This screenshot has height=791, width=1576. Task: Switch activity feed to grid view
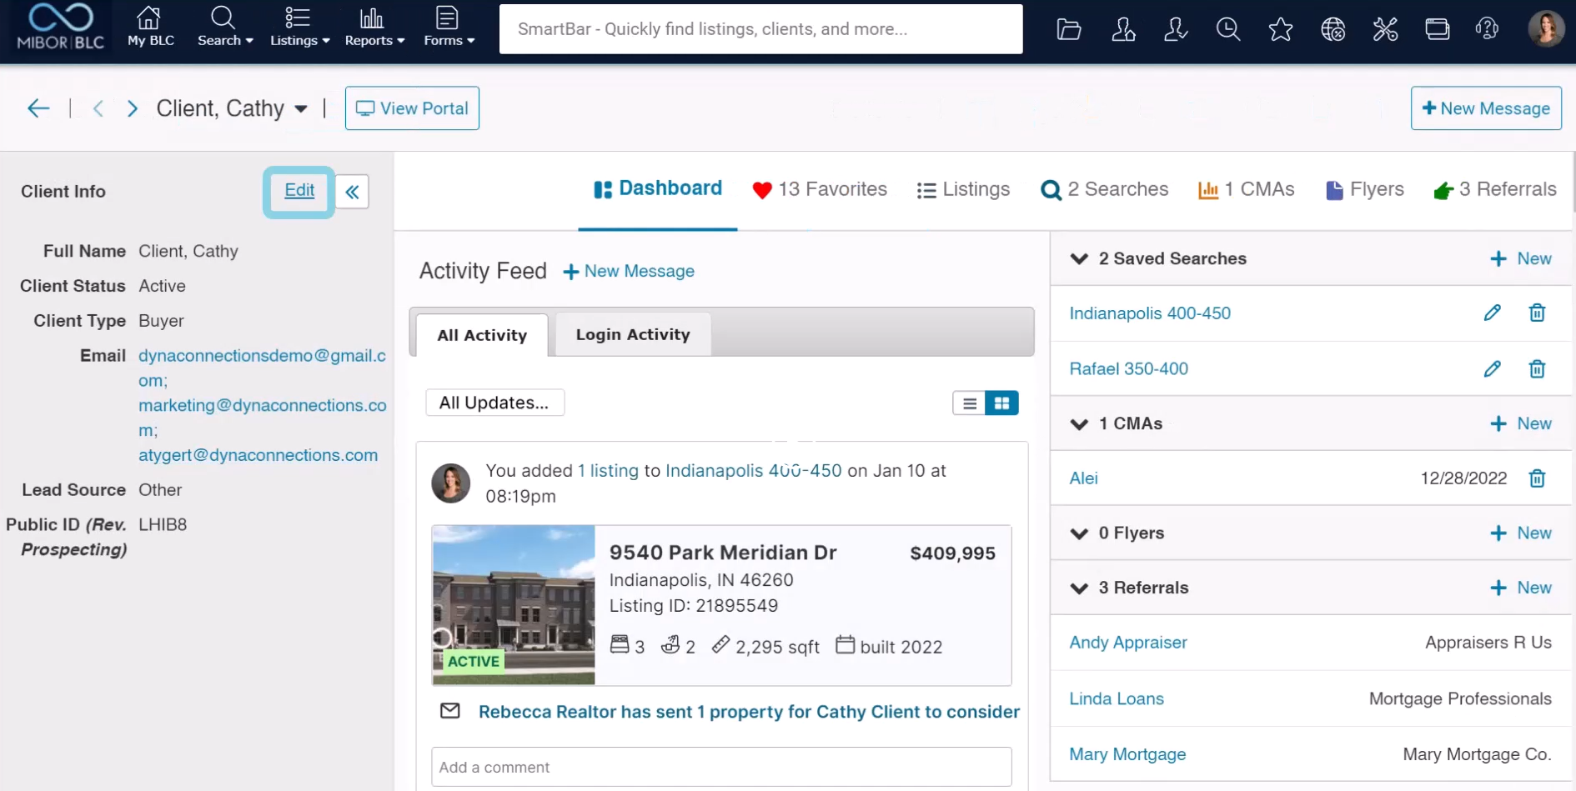(x=1001, y=403)
